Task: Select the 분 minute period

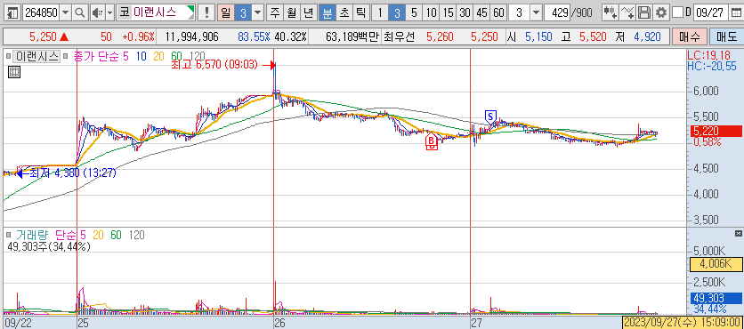Action: point(327,12)
